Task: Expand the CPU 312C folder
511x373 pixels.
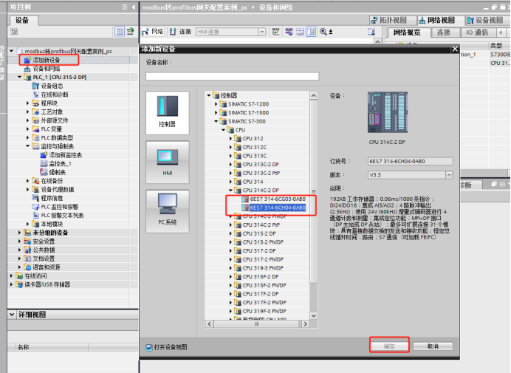Action: 230,147
